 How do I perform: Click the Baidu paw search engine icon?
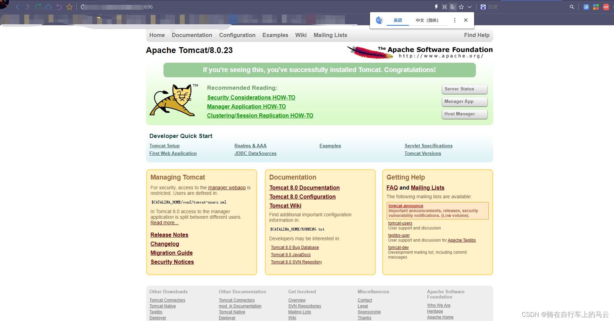(483, 7)
